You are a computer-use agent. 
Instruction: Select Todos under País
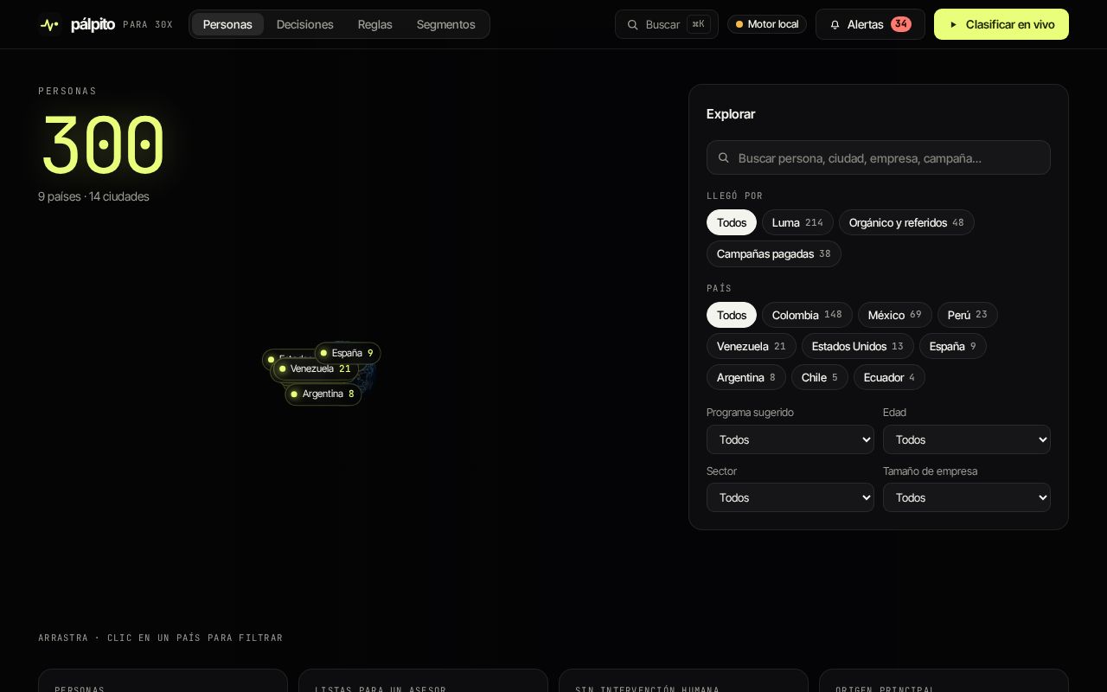point(732,315)
